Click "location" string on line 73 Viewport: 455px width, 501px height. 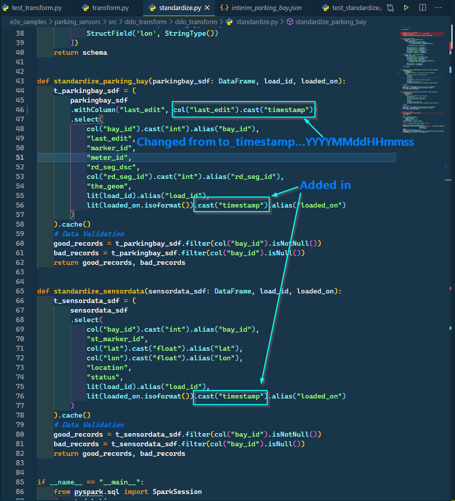107,367
